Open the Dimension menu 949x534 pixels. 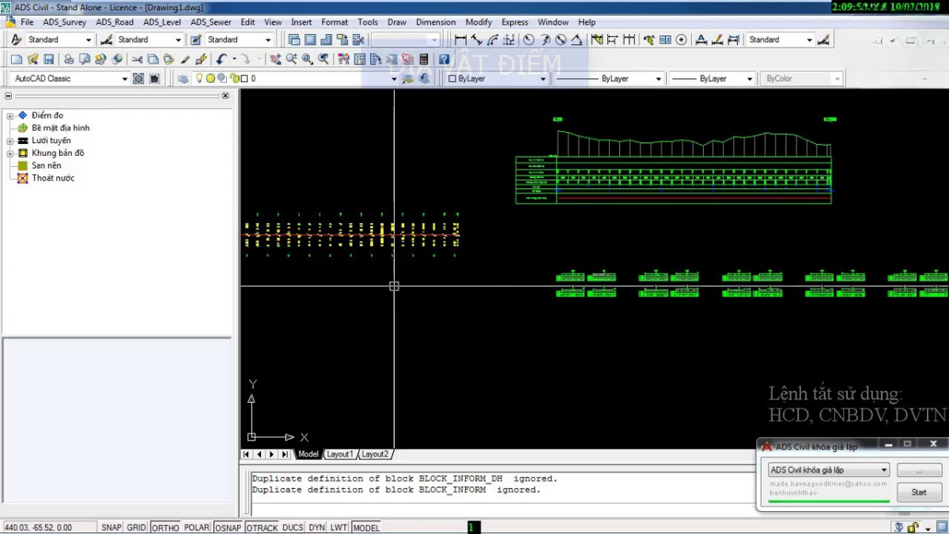click(x=436, y=22)
